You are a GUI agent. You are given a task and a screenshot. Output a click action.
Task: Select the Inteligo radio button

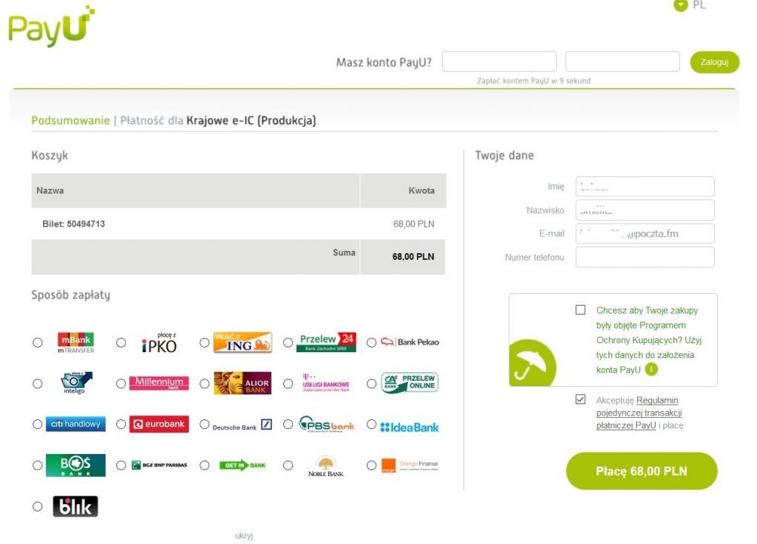[x=37, y=384]
